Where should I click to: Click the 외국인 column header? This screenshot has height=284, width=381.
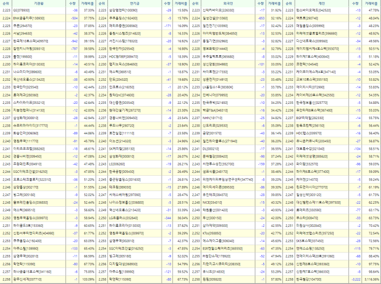[x=228, y=3]
